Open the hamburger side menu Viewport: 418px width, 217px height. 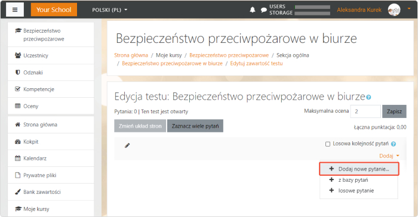tap(15, 10)
